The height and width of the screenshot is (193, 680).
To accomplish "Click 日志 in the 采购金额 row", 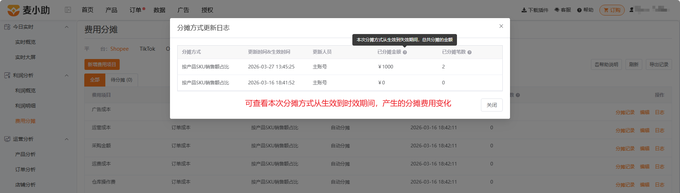I will (x=660, y=148).
